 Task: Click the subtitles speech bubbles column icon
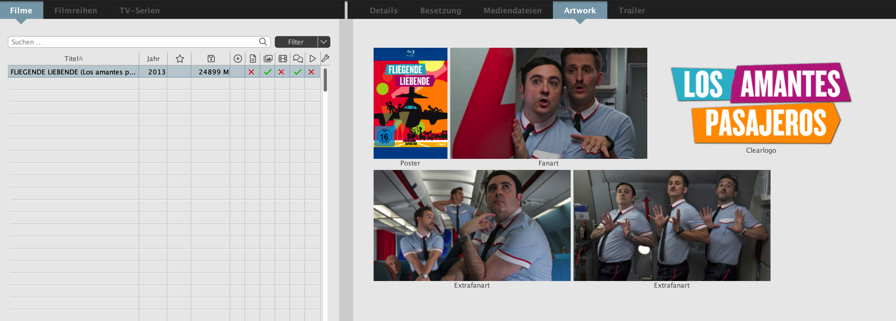298,58
